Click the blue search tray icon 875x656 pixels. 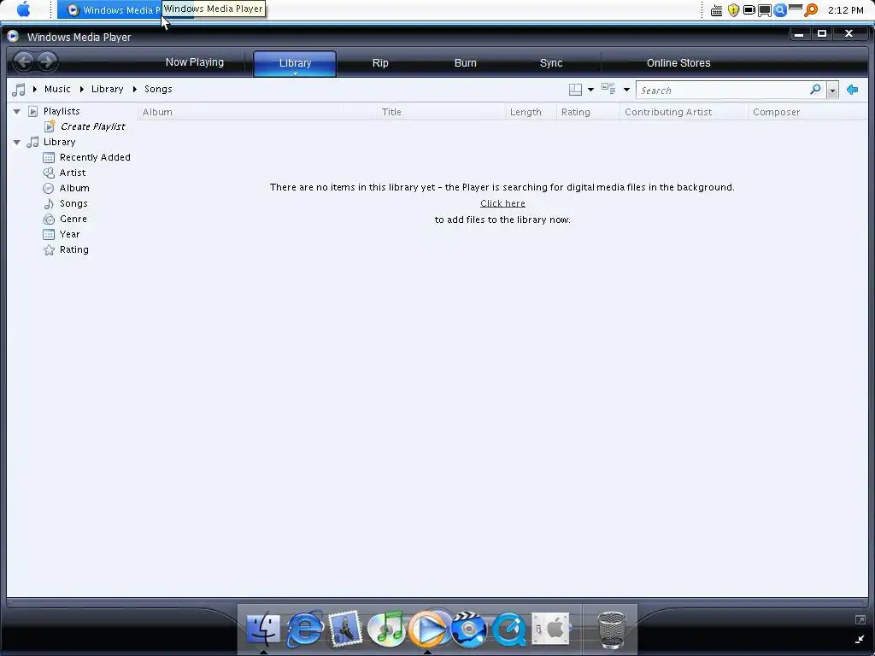click(780, 9)
